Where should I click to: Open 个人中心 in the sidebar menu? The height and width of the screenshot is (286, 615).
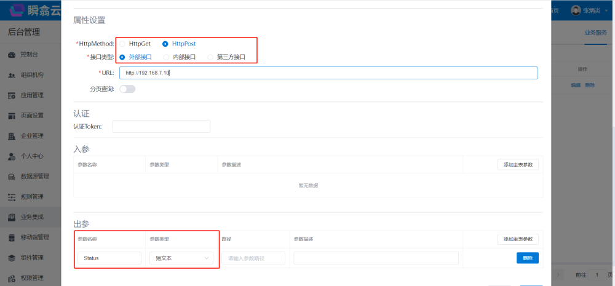coord(31,156)
